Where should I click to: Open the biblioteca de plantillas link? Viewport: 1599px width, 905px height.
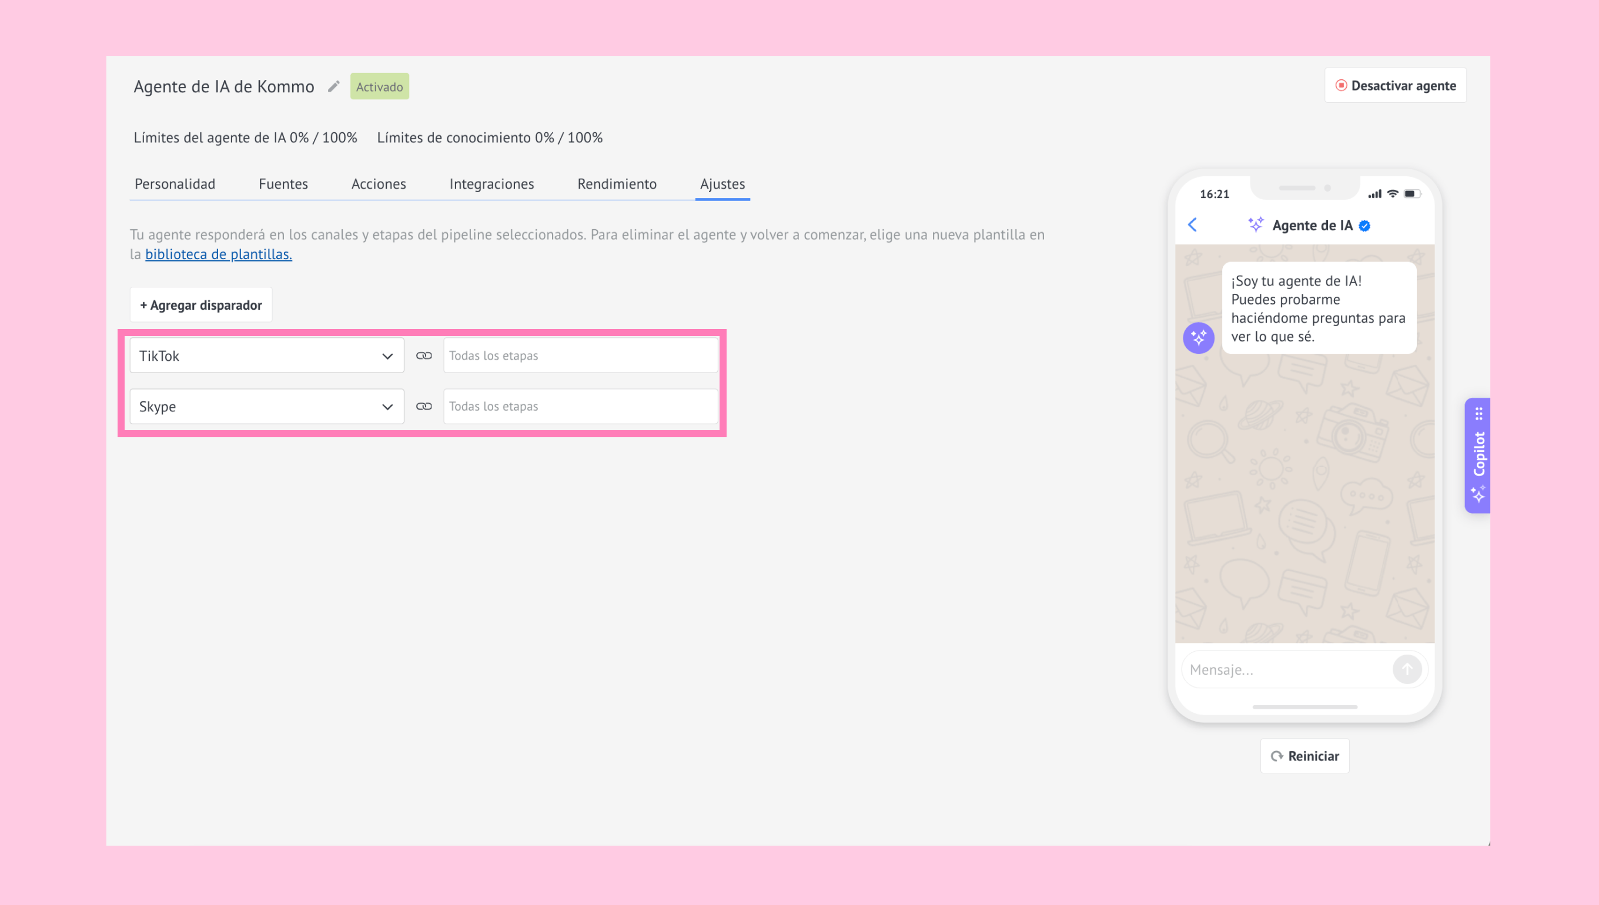coord(218,254)
